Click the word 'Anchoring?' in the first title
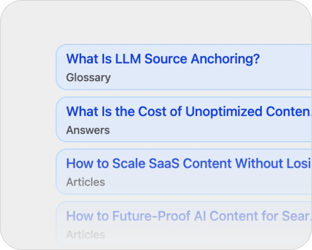The image size is (312, 250). [x=225, y=59]
